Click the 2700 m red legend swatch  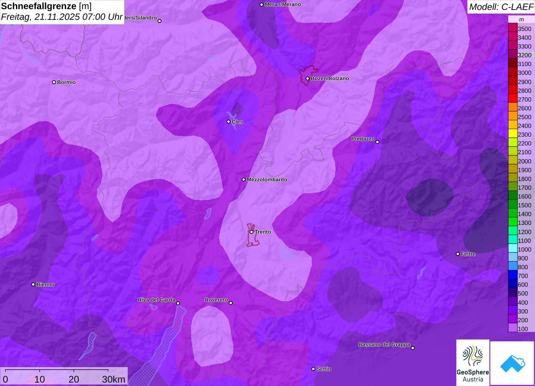pos(513,98)
